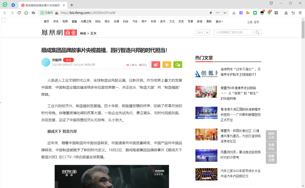Click the lightning speed mode icon
The image size is (305, 188).
coord(211,13)
